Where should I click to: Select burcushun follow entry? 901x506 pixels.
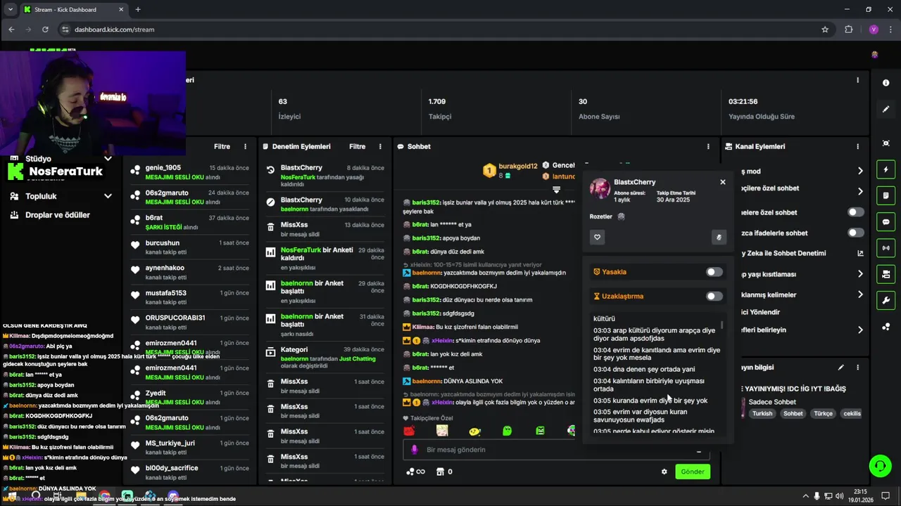tap(189, 247)
